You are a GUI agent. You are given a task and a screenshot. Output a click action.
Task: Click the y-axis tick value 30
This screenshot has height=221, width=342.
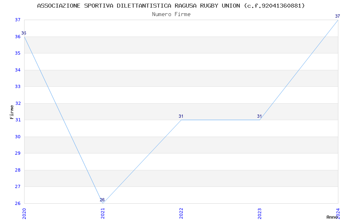(18, 137)
